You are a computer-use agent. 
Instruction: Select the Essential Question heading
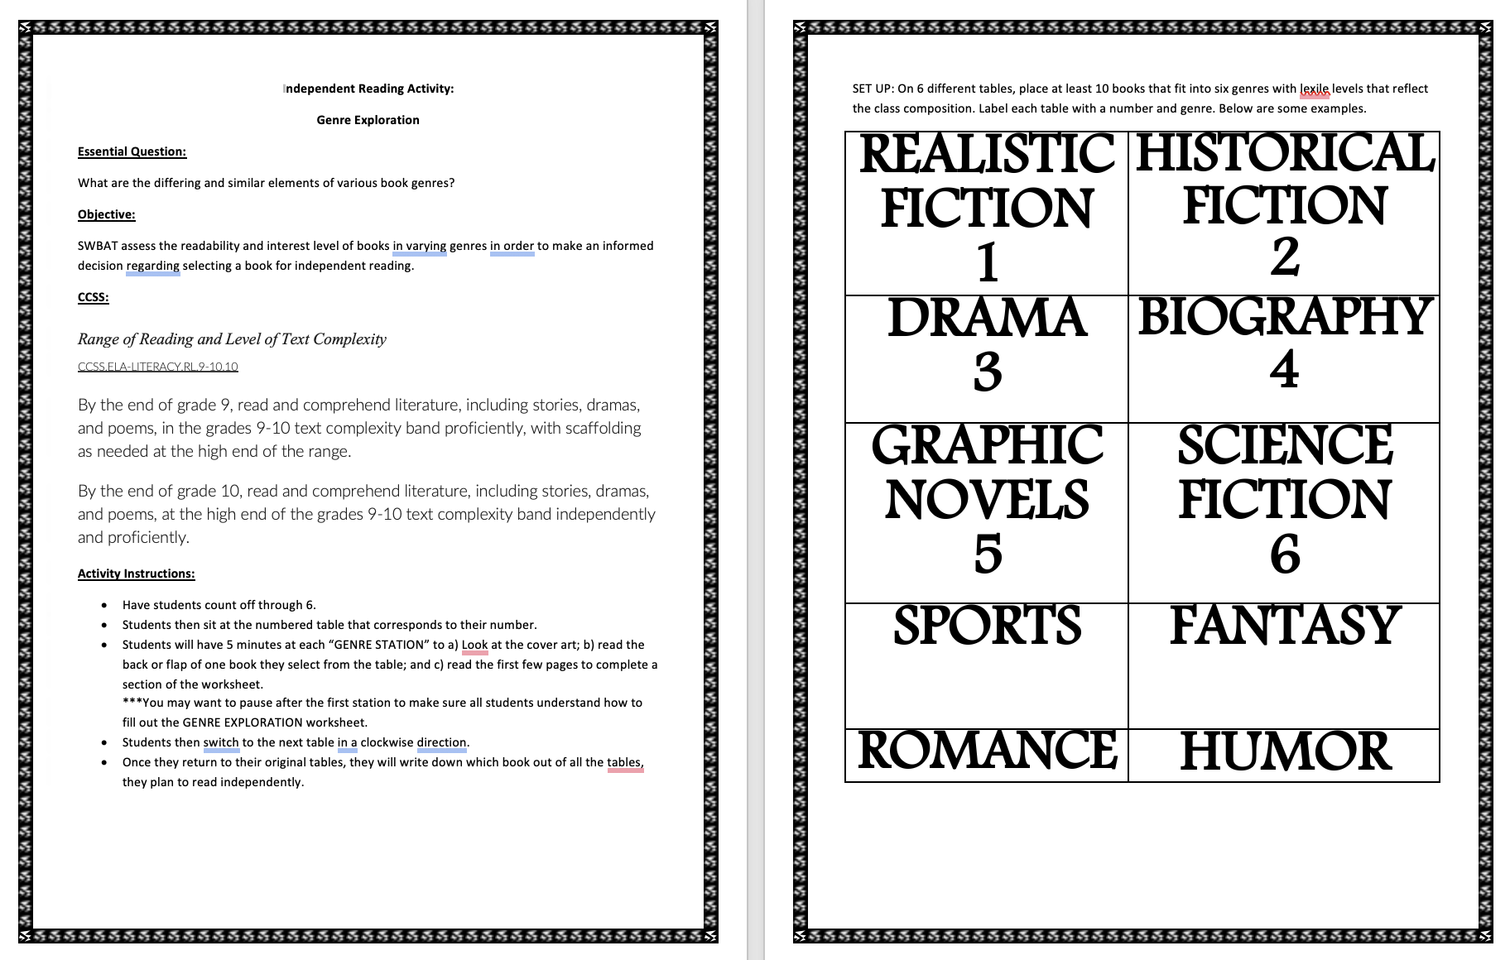pyautogui.click(x=132, y=151)
